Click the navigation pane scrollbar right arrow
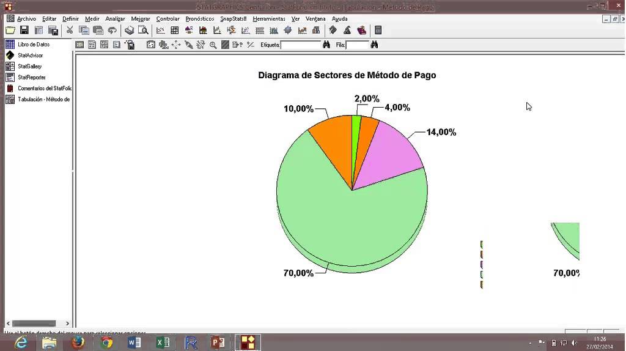This screenshot has width=626, height=351. (x=67, y=323)
